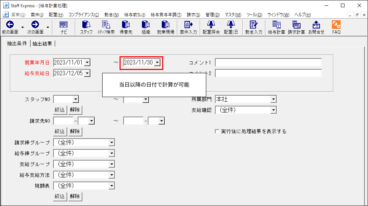Open the ウィンドウ(W) menu
This screenshot has width=368, height=206.
278,15
